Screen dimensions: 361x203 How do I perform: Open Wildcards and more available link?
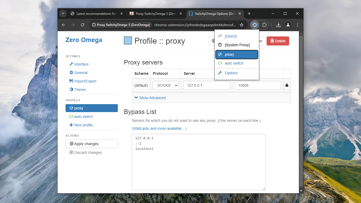click(159, 128)
